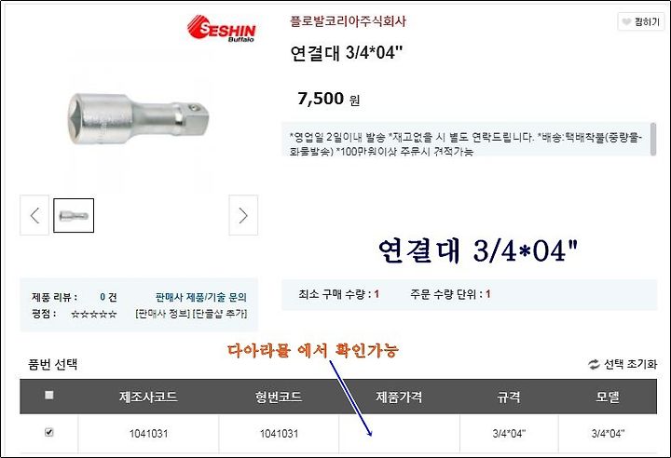
Task: Show previous product image with left arrow
Action: (x=34, y=215)
